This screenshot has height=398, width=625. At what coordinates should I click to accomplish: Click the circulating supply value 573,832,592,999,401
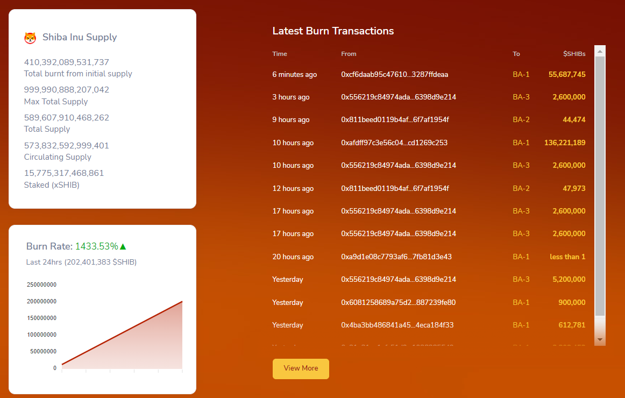tap(67, 145)
